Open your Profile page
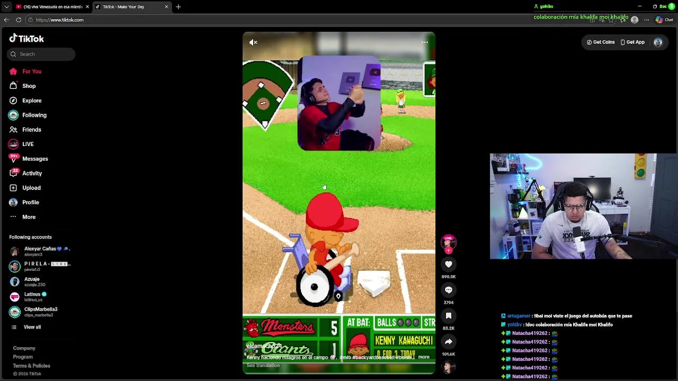 (31, 202)
